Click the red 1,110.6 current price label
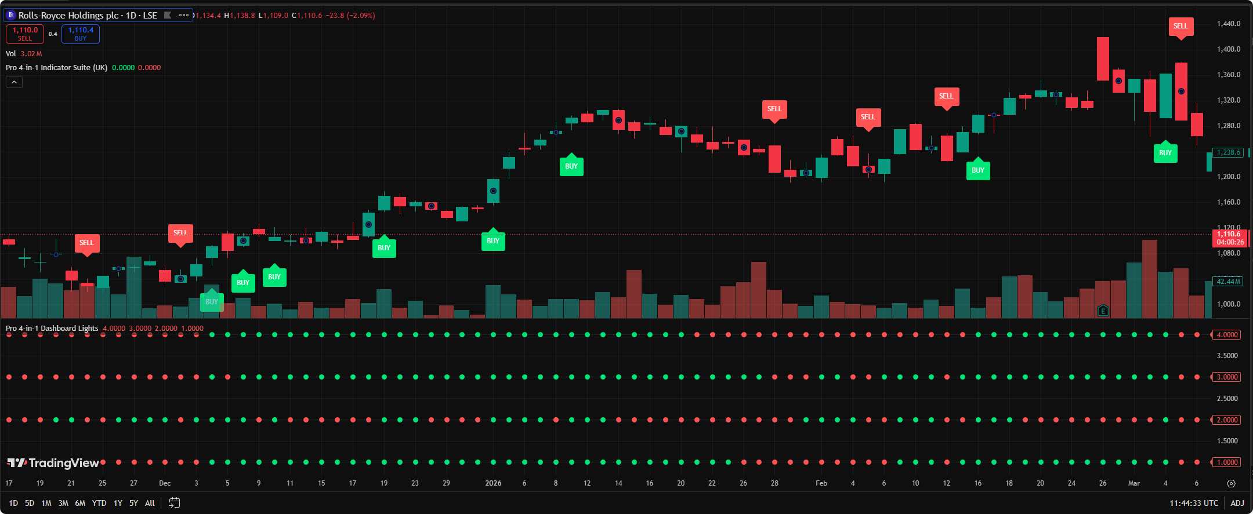Screen dimensions: 1253x514 tap(1230, 238)
